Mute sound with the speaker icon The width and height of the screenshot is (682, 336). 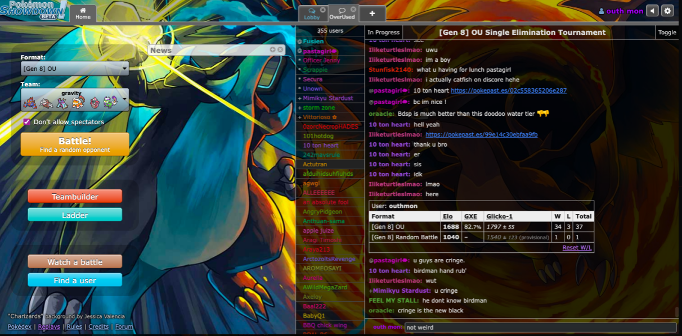pos(652,11)
